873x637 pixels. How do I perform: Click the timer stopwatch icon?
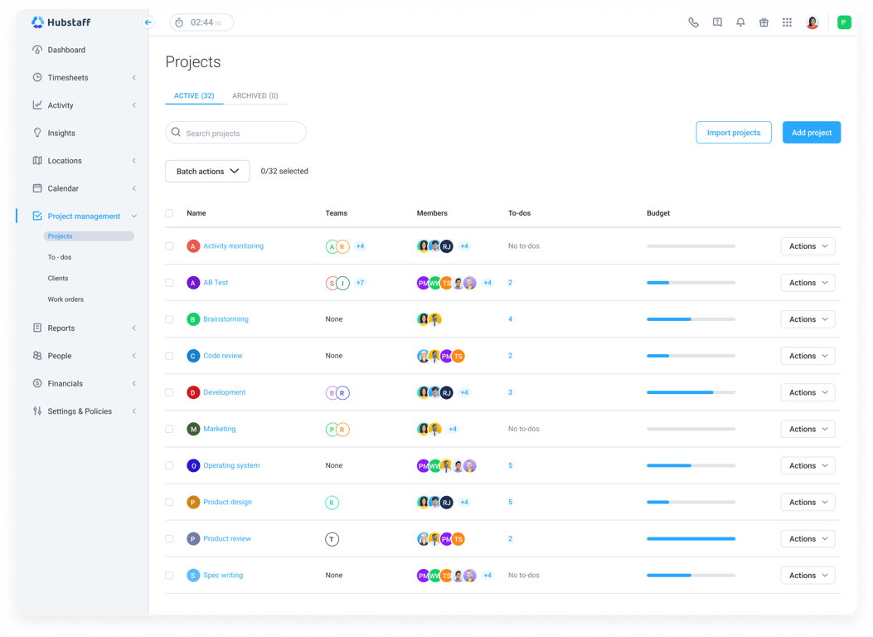[179, 23]
